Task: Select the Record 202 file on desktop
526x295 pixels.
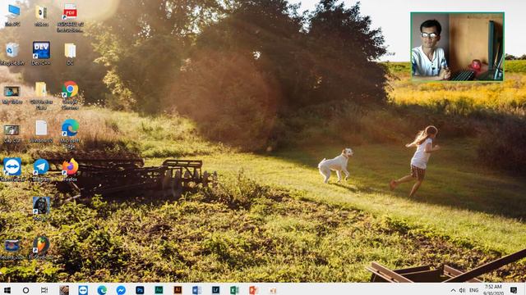Action: (12, 246)
